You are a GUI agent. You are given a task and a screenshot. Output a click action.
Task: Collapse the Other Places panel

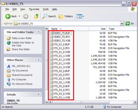(x=39, y=60)
